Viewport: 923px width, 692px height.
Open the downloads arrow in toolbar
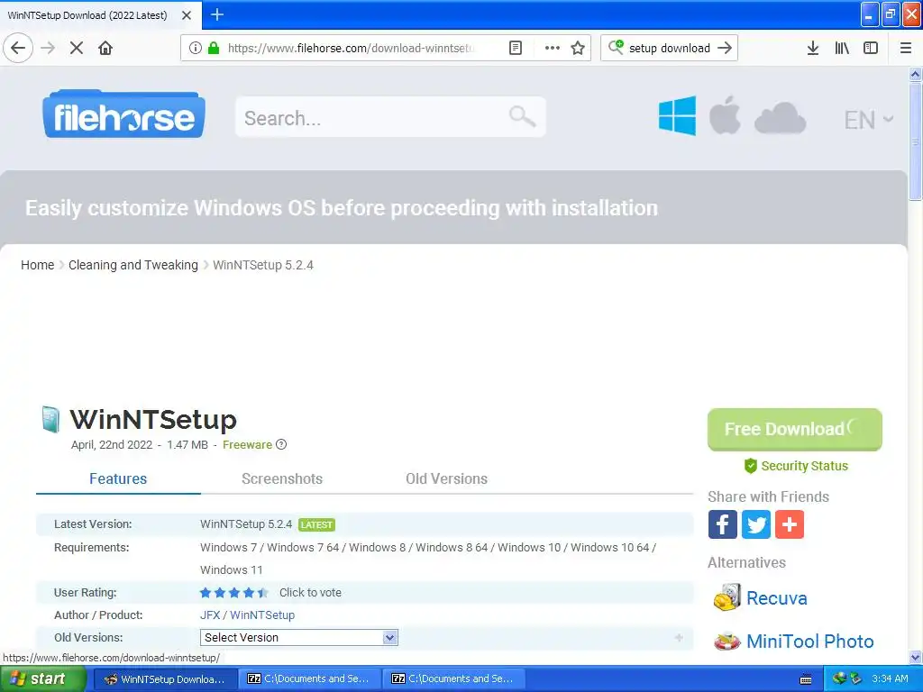pyautogui.click(x=813, y=48)
